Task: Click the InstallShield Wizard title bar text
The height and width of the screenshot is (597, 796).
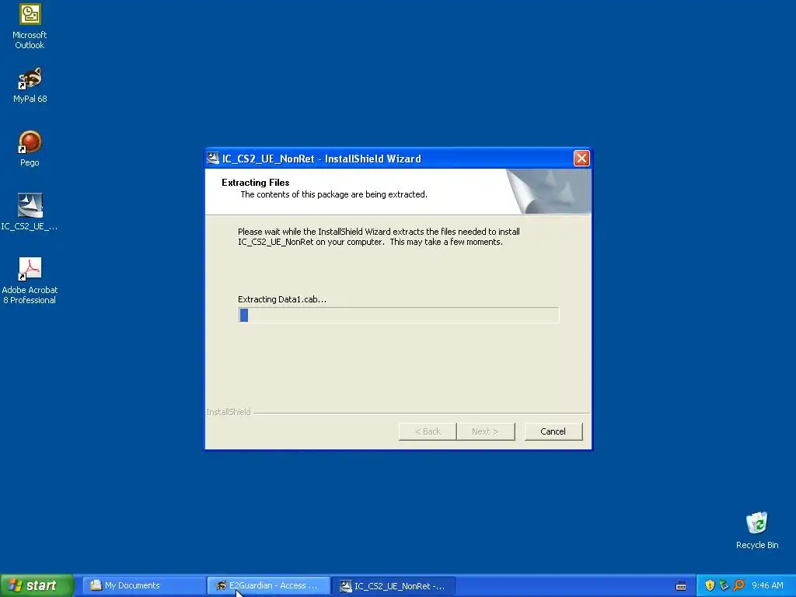Action: pyautogui.click(x=321, y=159)
